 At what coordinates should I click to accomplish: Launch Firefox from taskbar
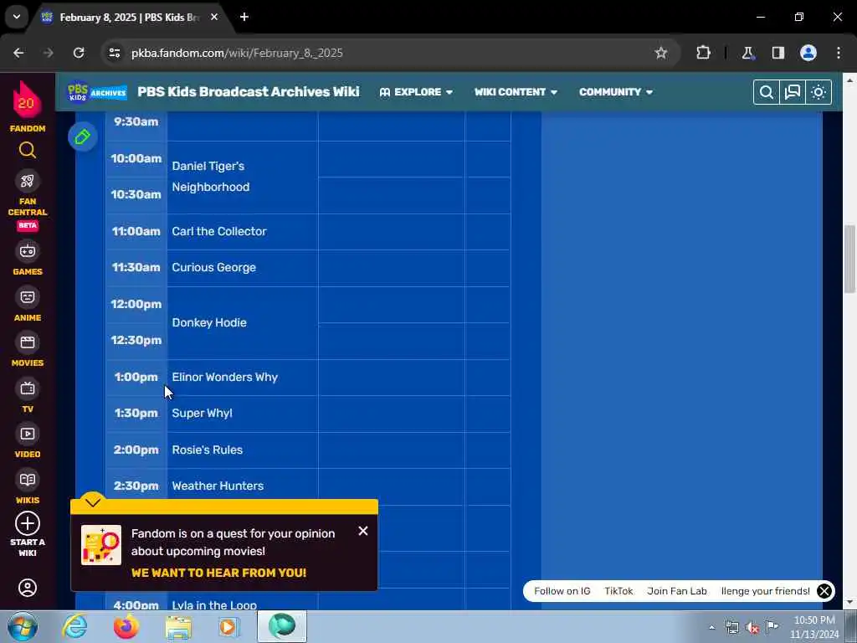click(126, 626)
